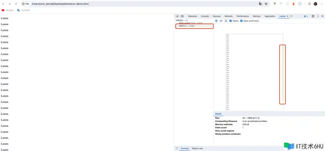
Task: Activate the inspect element picker icon
Action: pyautogui.click(x=177, y=16)
